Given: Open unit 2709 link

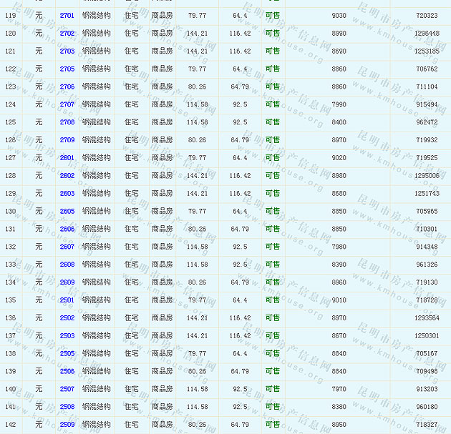Looking at the screenshot, I should 67,140.
